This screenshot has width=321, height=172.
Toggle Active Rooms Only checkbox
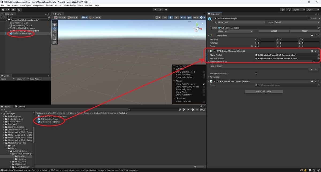(x=256, y=74)
